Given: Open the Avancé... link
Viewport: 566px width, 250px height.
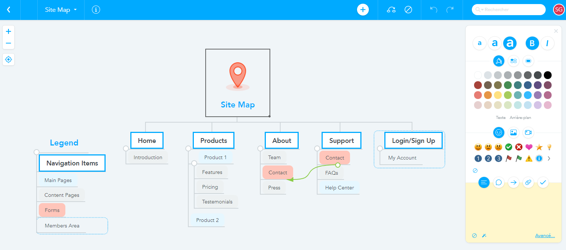Looking at the screenshot, I should pyautogui.click(x=545, y=236).
